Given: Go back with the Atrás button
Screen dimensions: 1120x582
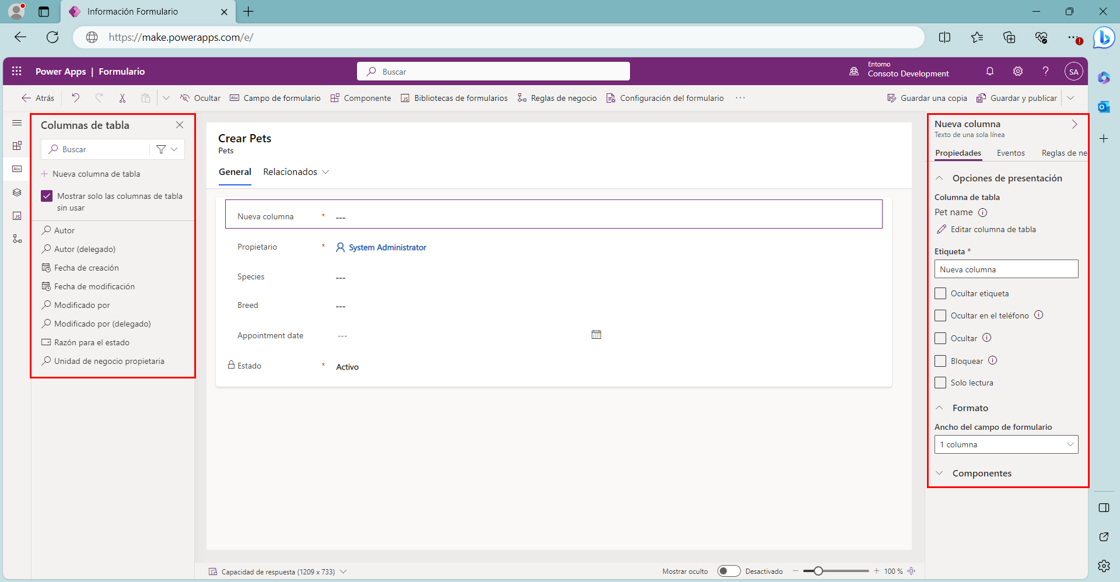Looking at the screenshot, I should [38, 98].
